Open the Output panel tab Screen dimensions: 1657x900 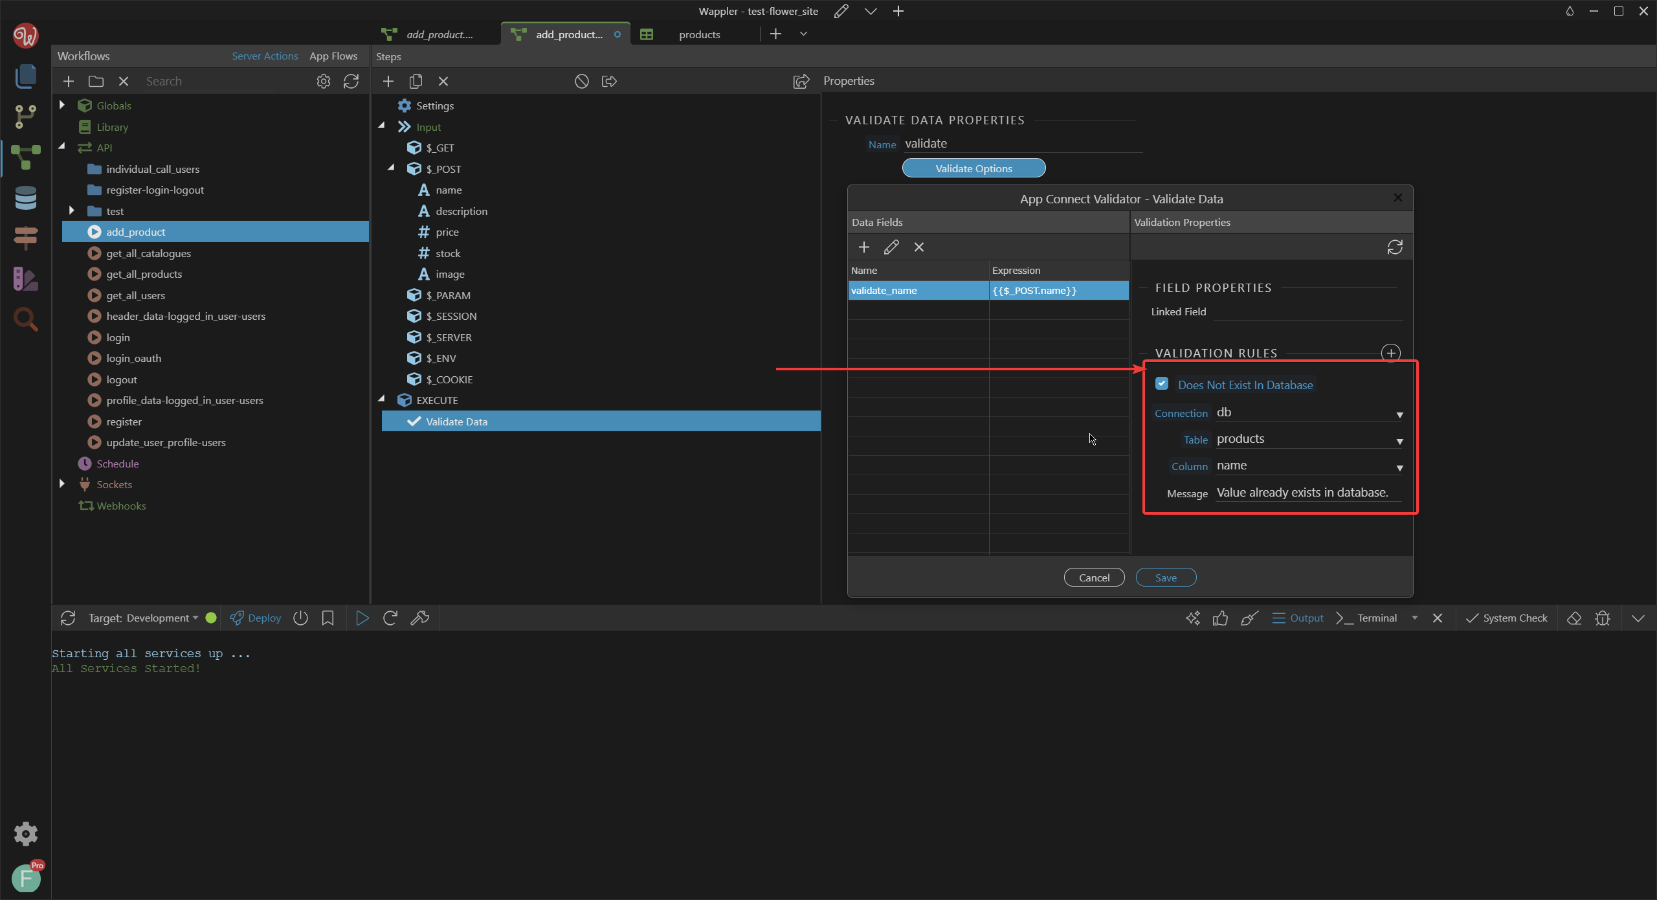pos(1297,618)
